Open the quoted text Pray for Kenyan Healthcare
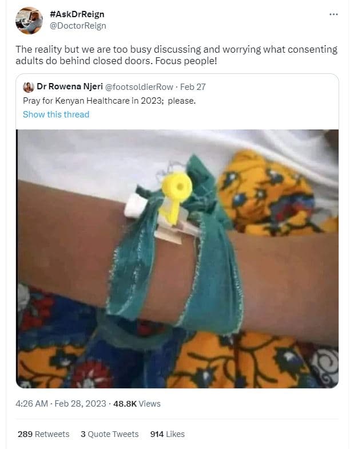The height and width of the screenshot is (449, 350). [109, 101]
